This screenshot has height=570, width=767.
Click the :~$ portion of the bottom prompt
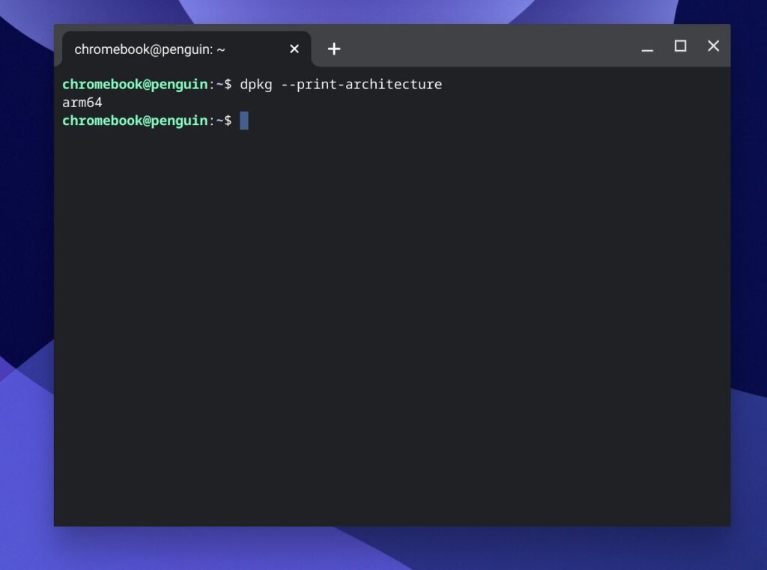(x=222, y=121)
